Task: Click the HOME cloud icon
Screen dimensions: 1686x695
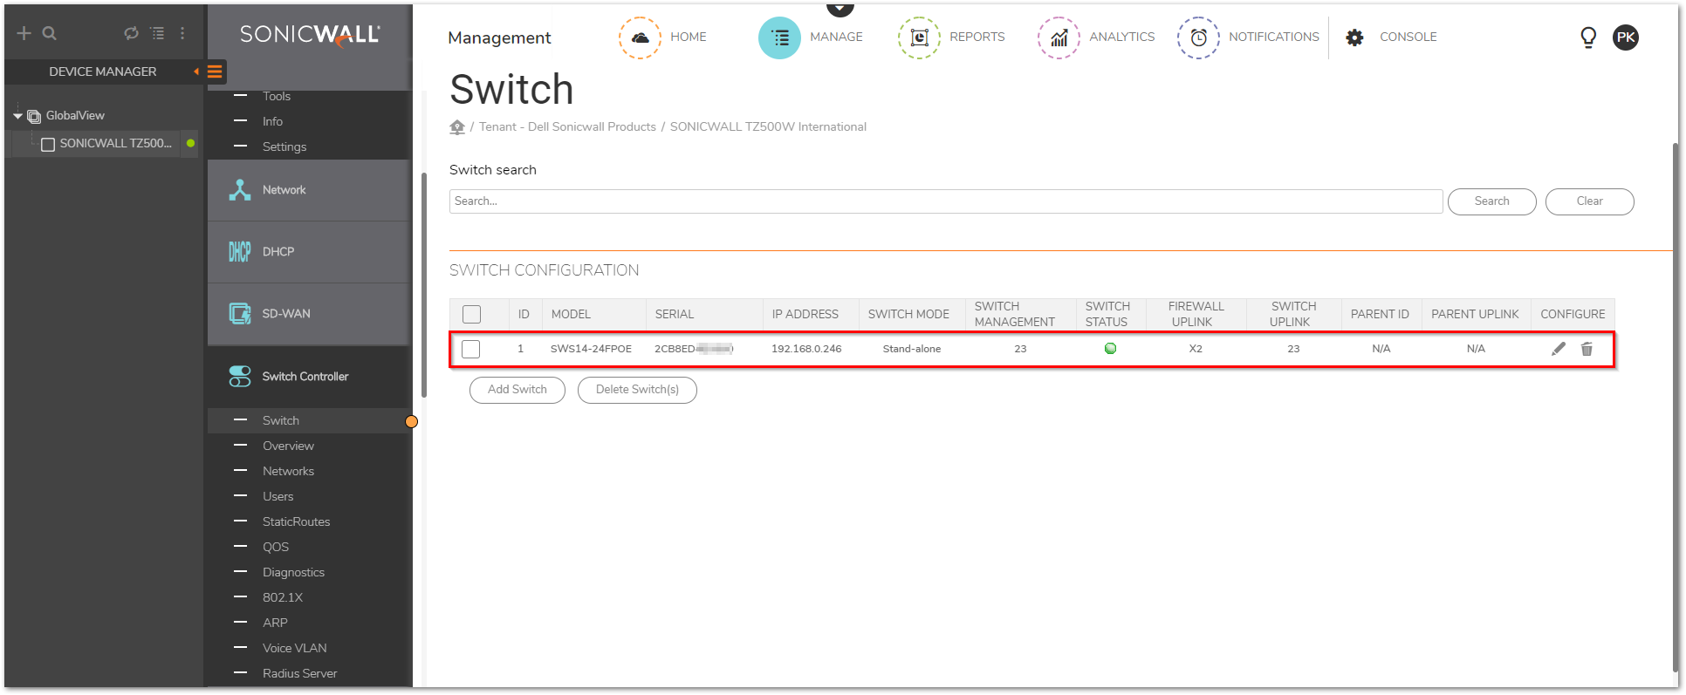Action: click(x=640, y=37)
